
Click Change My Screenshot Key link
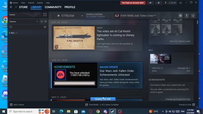178,99
